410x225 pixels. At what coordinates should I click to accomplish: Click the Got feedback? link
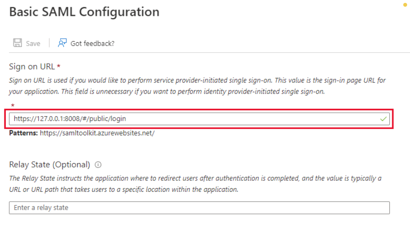pyautogui.click(x=92, y=43)
